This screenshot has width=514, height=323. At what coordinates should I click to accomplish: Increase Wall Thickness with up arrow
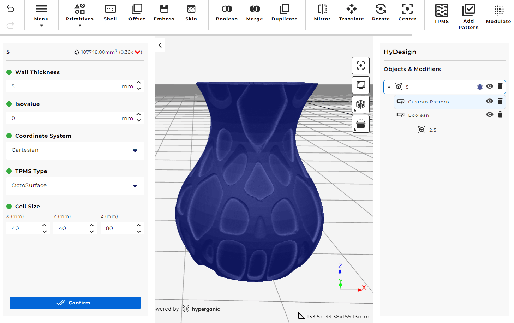[x=139, y=83]
